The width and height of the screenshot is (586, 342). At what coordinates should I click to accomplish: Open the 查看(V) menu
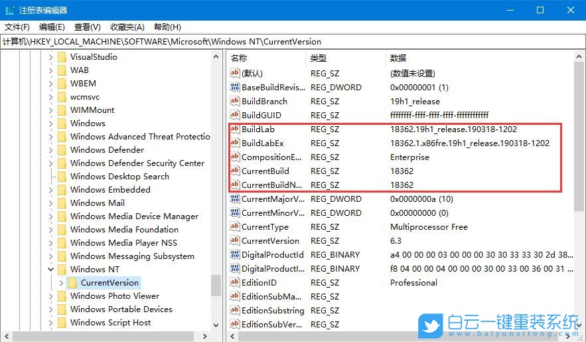click(87, 27)
